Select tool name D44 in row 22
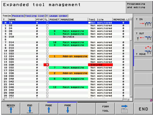The width and height of the screenshot is (153, 115). 11,84
